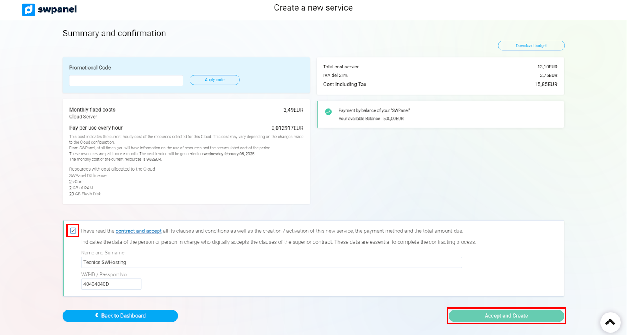This screenshot has width=627, height=335.
Task: Click the Pay per use 0,012917EUR amount
Action: [287, 128]
